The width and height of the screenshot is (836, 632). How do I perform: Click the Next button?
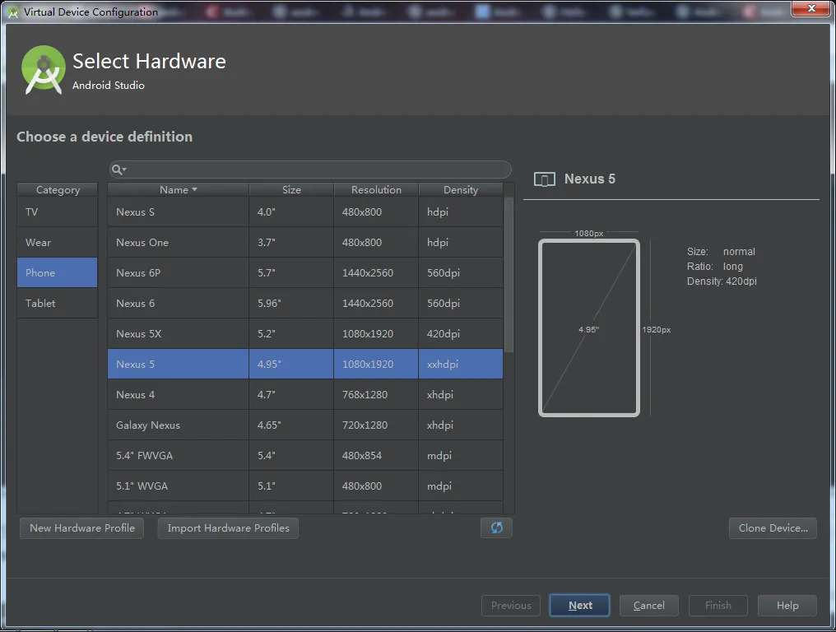click(x=579, y=606)
